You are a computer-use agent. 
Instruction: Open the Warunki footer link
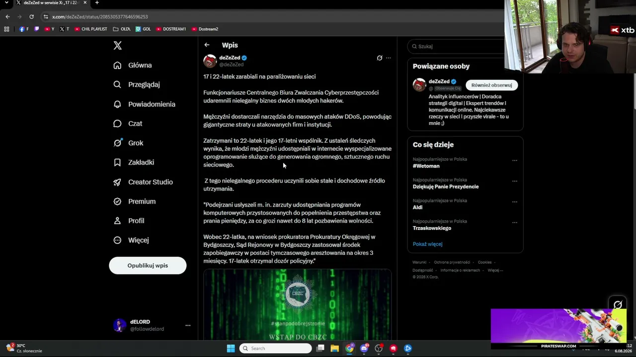tap(419, 262)
